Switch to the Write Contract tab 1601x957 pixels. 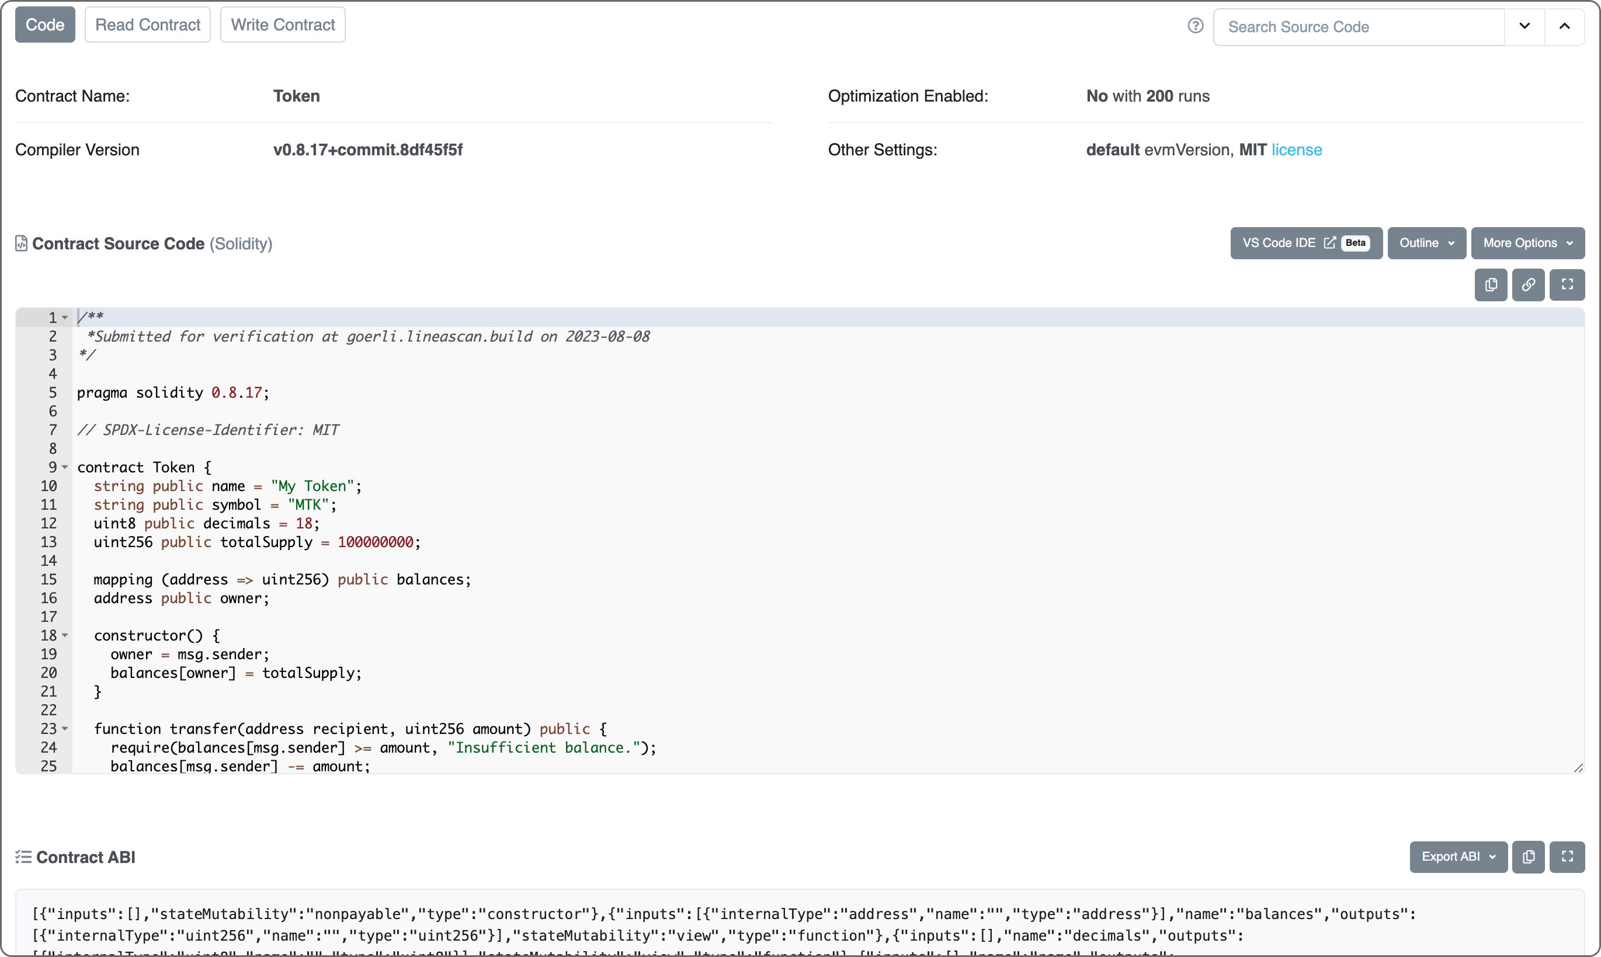(283, 25)
